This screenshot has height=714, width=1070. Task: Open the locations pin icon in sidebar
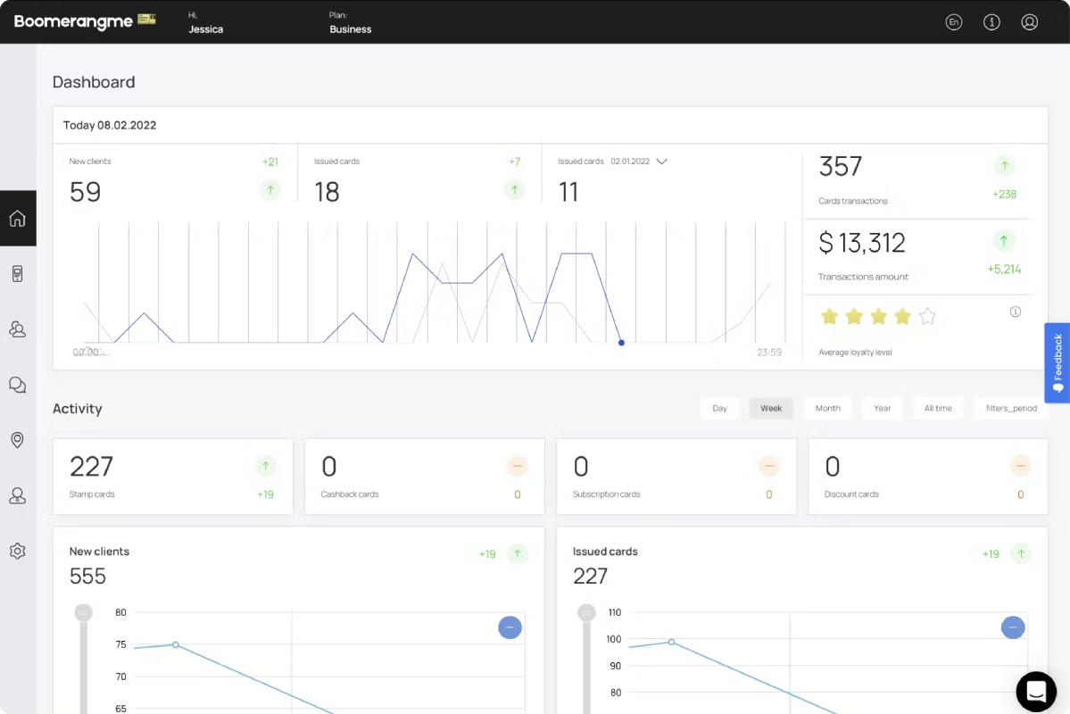(18, 440)
